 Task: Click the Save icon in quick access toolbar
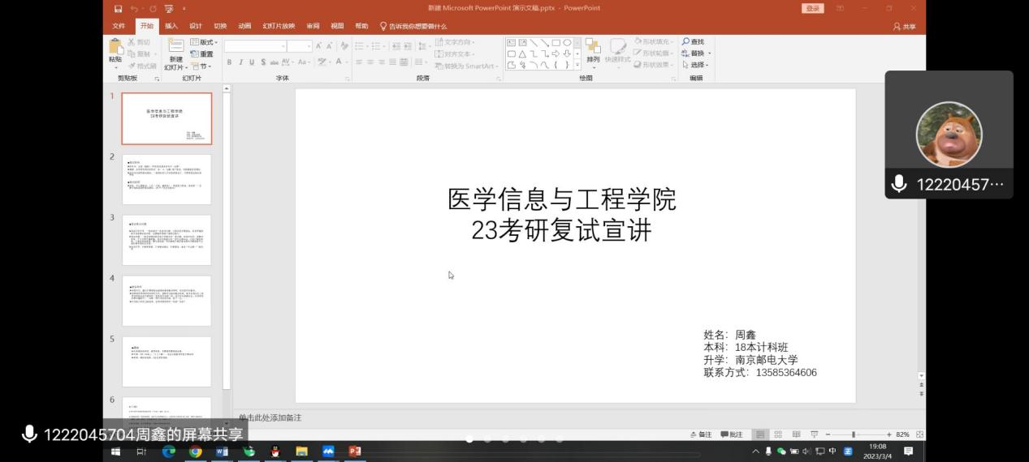pyautogui.click(x=119, y=8)
